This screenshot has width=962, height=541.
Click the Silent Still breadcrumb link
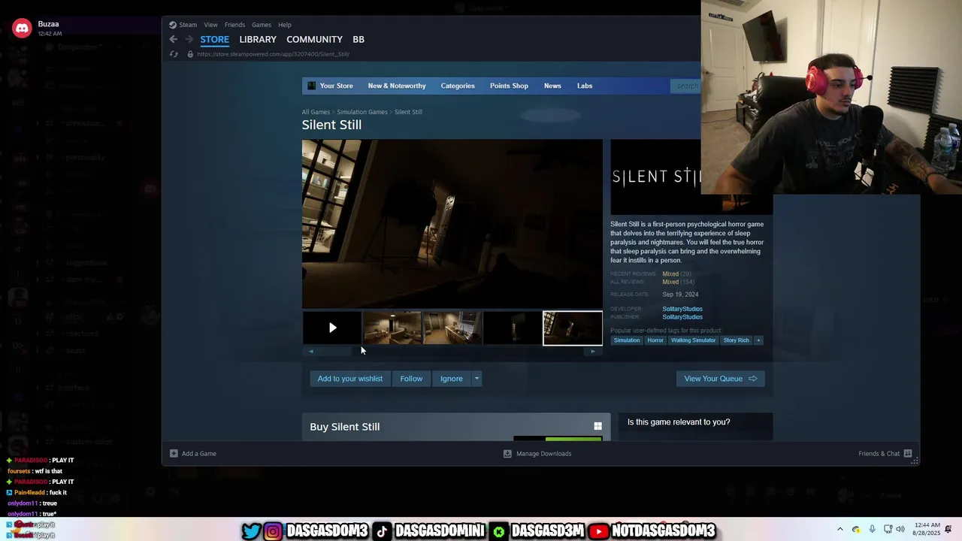point(408,112)
